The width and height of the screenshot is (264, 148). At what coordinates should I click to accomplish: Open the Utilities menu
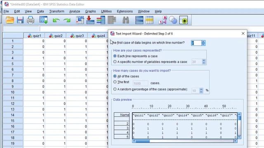(106, 11)
